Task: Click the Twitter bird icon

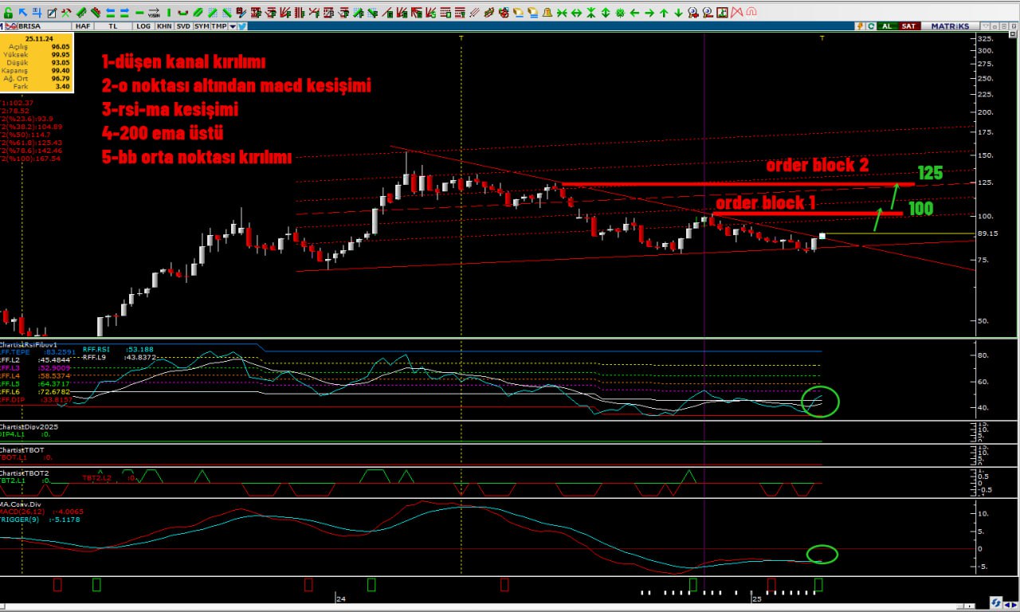Action: coord(242,26)
